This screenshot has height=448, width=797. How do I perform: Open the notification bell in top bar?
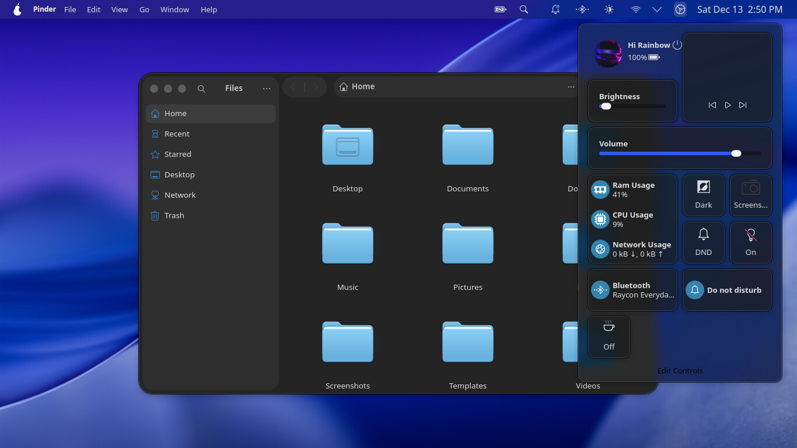[555, 9]
